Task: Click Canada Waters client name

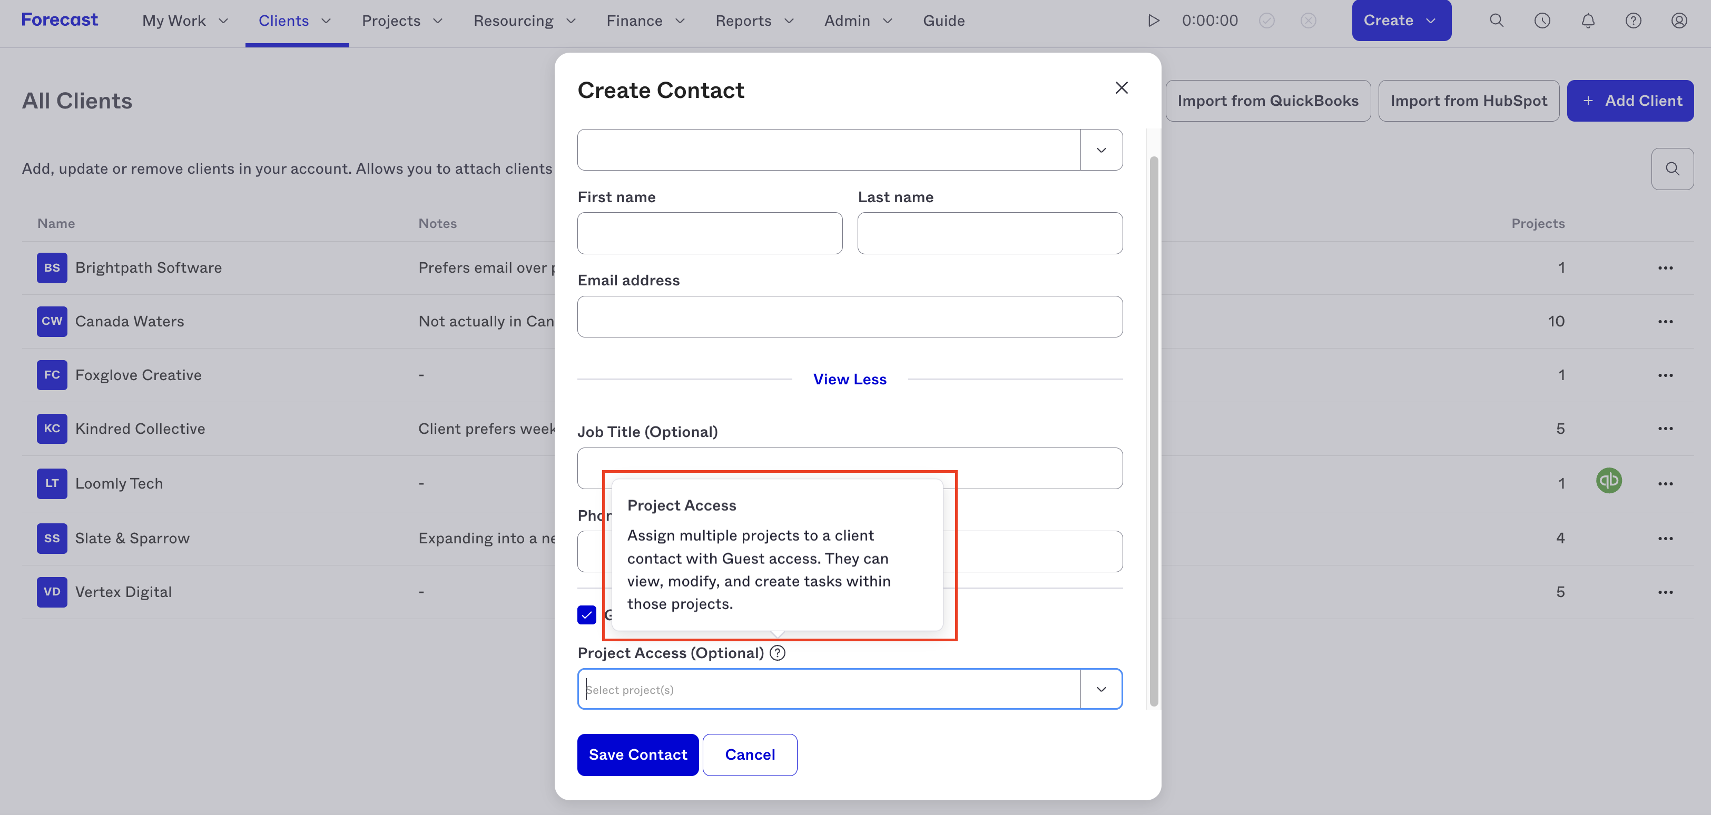Action: pos(130,322)
